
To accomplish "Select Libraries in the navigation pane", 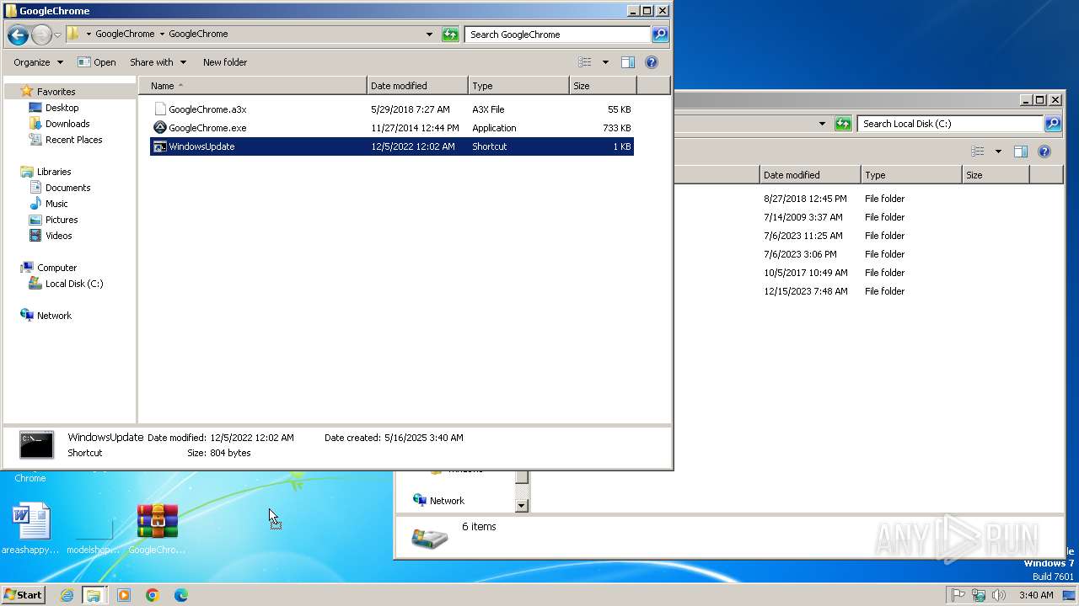I will (53, 172).
